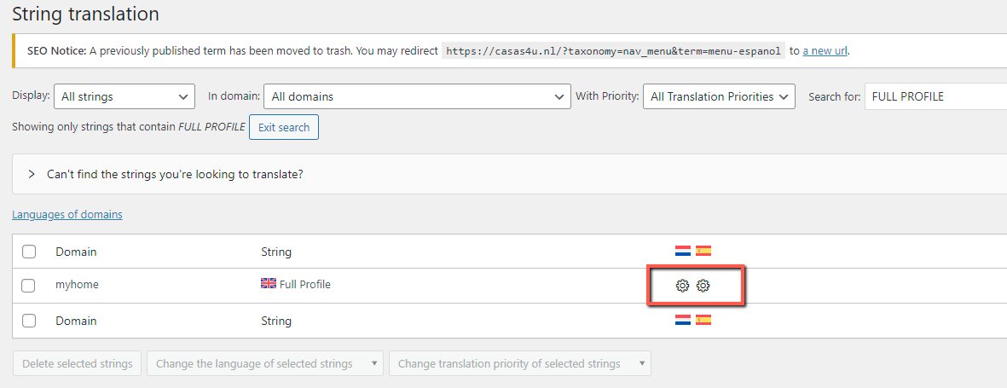Click the UK flag beside Full Profile
The image size is (1007, 388).
(x=269, y=283)
